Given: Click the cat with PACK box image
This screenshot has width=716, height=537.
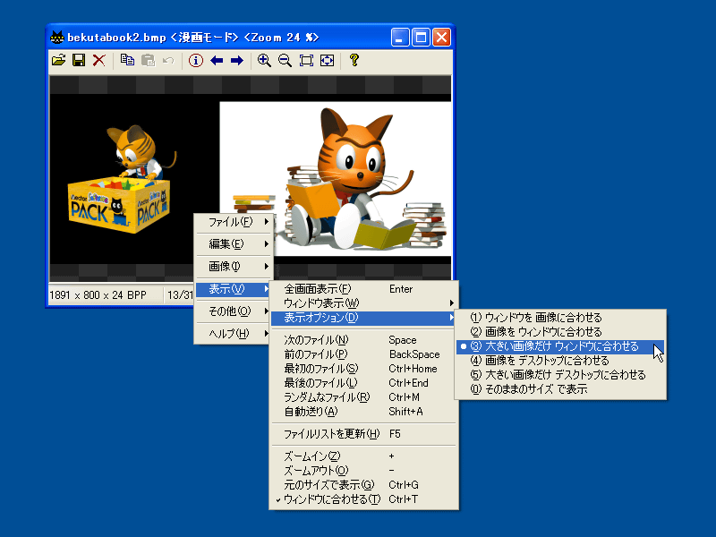Looking at the screenshot, I should 123,179.
